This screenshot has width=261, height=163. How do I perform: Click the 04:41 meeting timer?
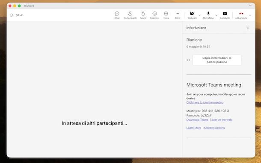point(20,15)
